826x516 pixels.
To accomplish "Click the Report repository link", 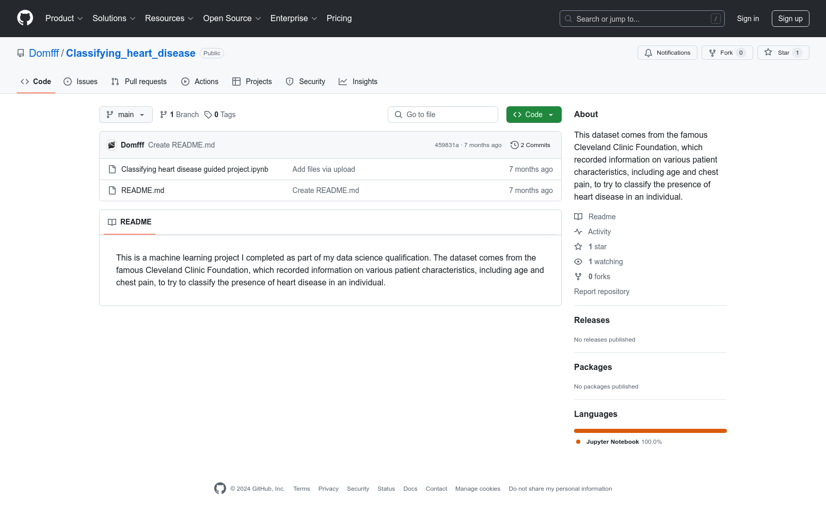I will (x=601, y=292).
